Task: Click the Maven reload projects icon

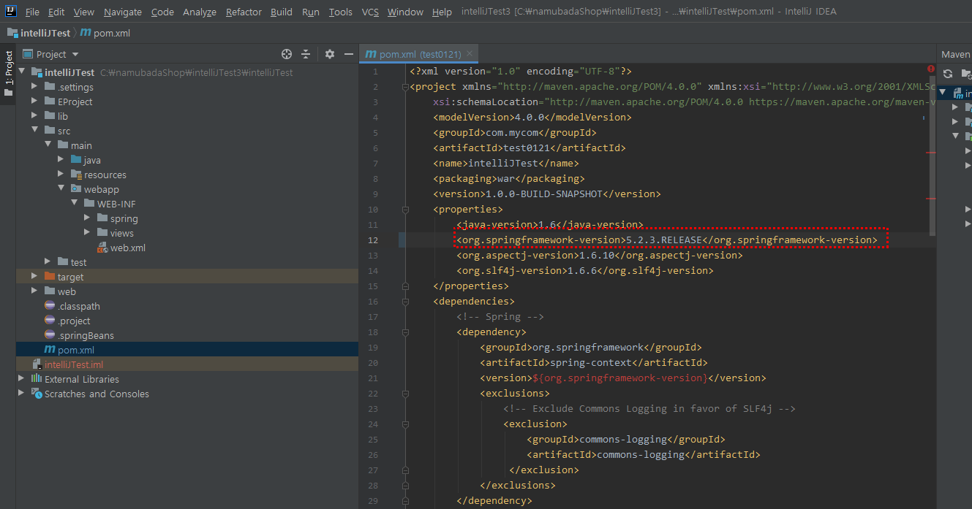Action: tap(948, 74)
